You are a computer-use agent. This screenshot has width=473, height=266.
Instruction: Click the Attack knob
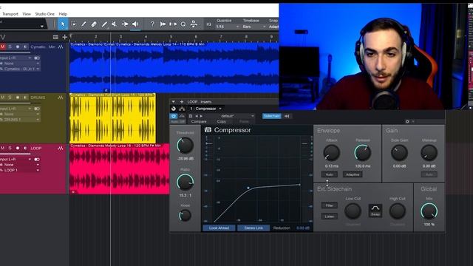332,153
